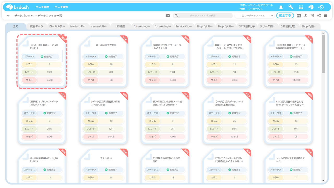Open 【FAQ用】会員データ_11〜20再設定済 card
Viewport: 334px width, 188px height.
coord(288,61)
